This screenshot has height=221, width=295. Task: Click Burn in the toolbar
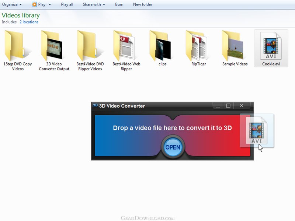[x=119, y=4]
